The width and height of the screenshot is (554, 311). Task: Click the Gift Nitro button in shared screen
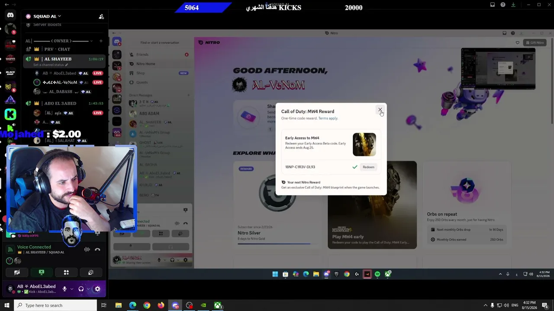point(534,42)
